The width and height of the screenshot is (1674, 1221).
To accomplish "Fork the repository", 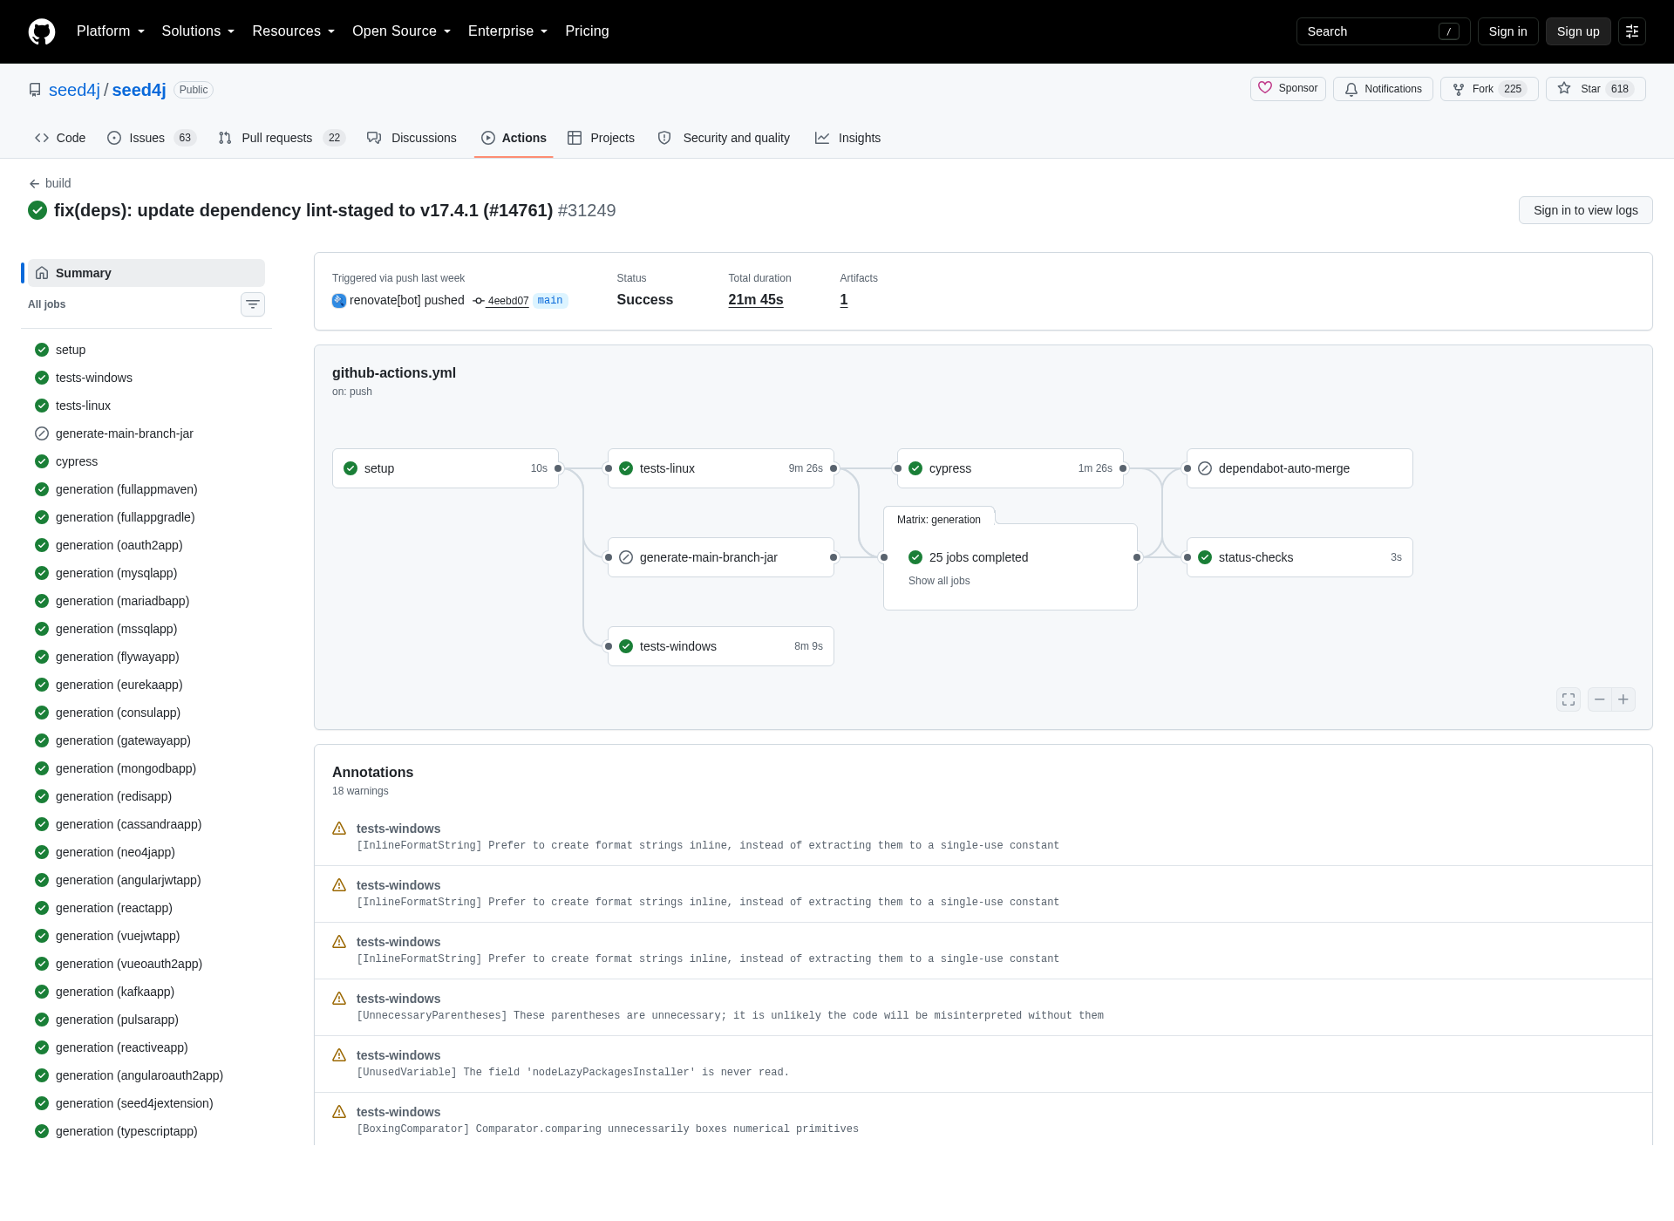I will click(1489, 89).
